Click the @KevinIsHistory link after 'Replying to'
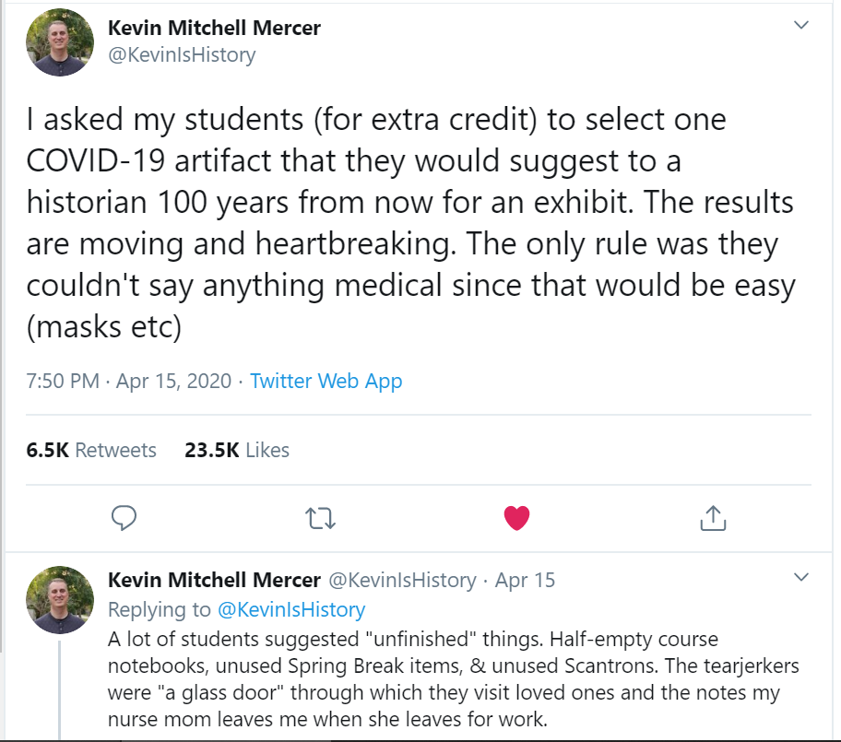Image resolution: width=841 pixels, height=742 pixels. pos(291,609)
